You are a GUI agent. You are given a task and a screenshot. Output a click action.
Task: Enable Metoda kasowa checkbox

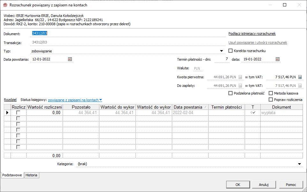pos(271,93)
